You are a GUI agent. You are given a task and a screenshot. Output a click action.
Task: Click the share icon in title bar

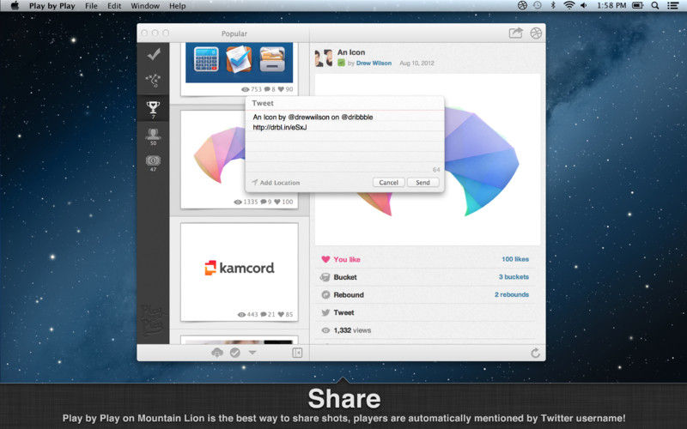coord(516,33)
